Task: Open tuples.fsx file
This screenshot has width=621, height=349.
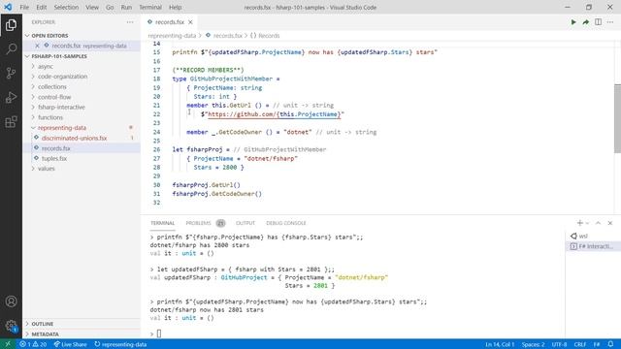Action: 54,158
